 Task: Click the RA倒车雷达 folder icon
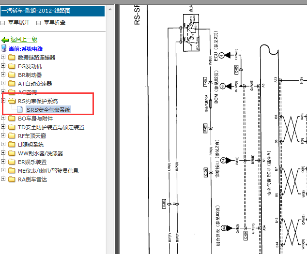tap(12, 179)
